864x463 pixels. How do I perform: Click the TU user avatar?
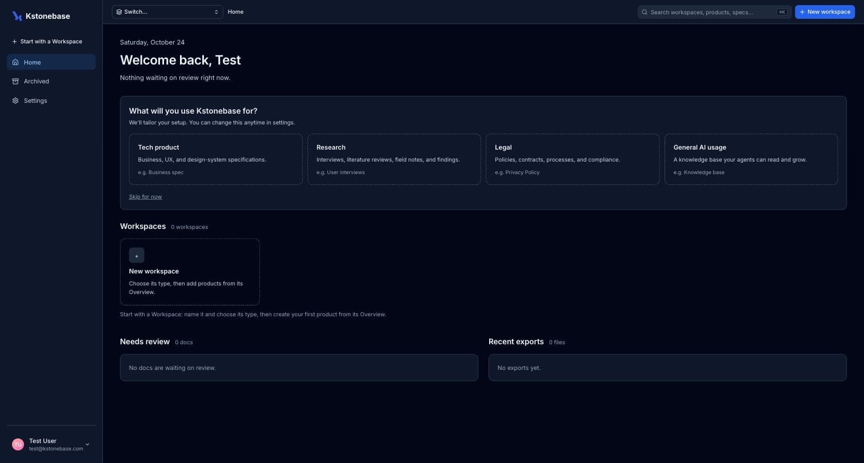click(18, 444)
